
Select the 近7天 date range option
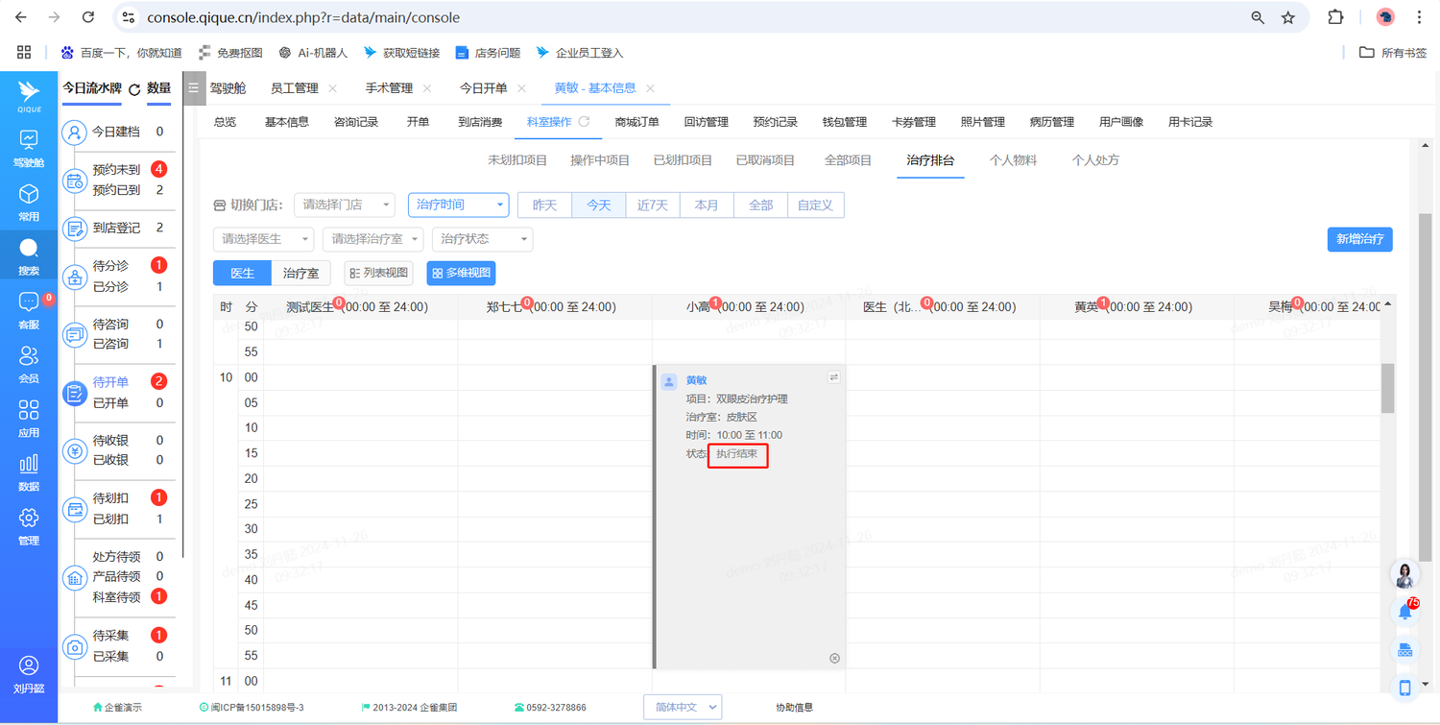pos(653,205)
